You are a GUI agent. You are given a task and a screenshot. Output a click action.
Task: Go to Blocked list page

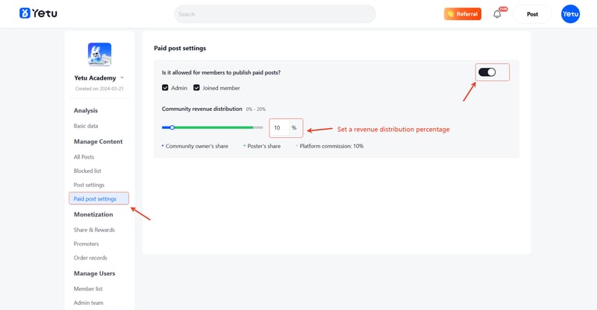tap(87, 171)
